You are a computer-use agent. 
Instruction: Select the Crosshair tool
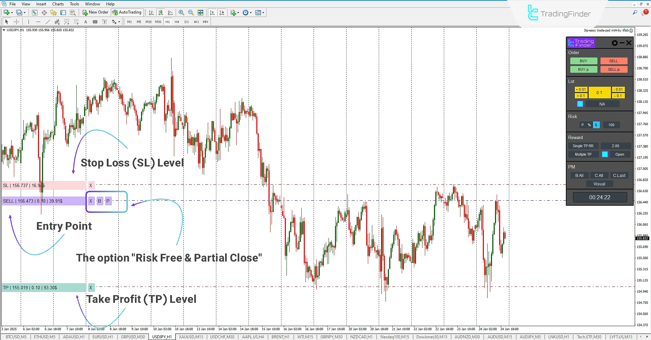pos(16,22)
